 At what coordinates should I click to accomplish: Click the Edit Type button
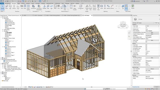157,23
